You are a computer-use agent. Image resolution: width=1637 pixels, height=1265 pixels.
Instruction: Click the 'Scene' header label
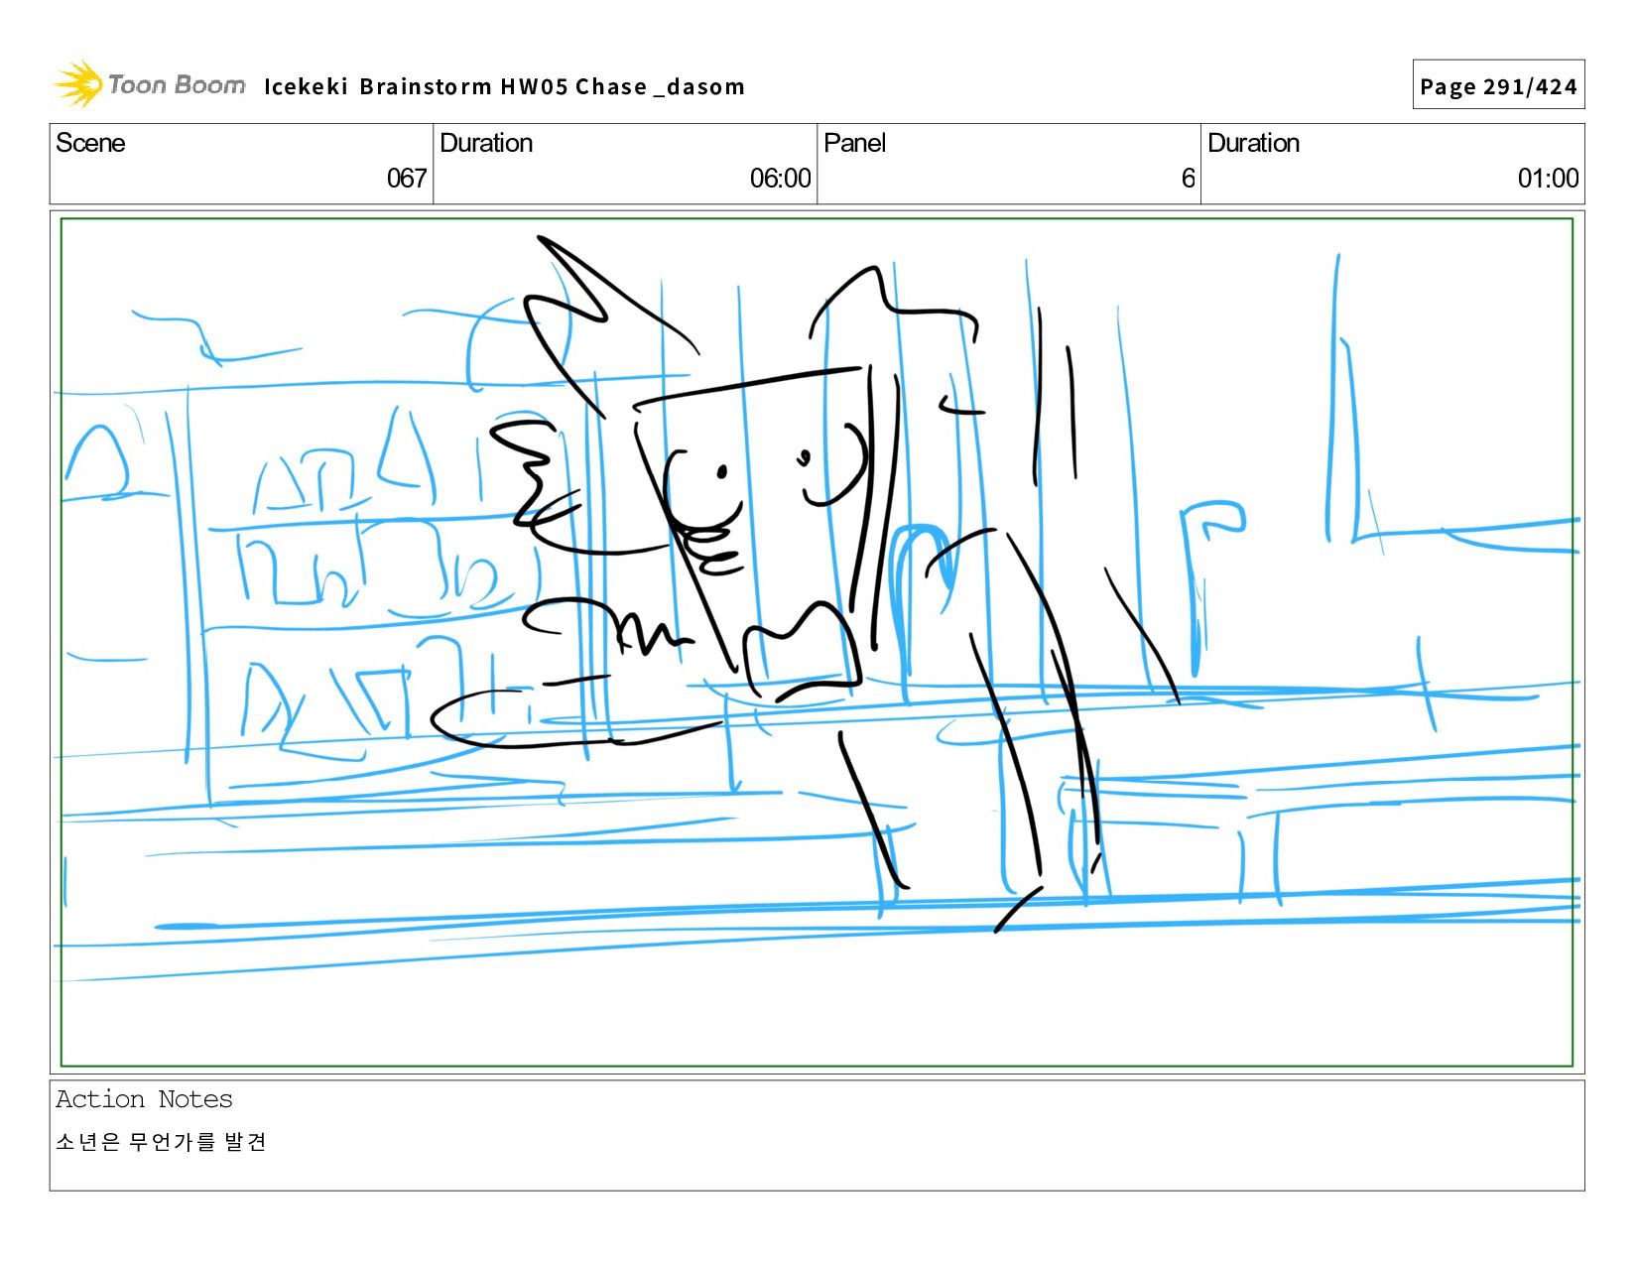[90, 143]
